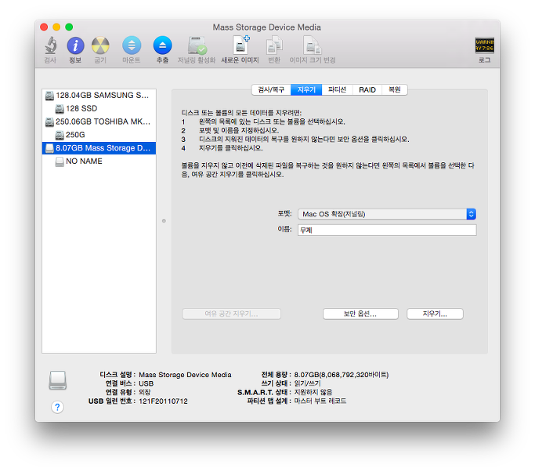The image size is (535, 472).
Task: Select 250G volume in sidebar
Action: 99,135
